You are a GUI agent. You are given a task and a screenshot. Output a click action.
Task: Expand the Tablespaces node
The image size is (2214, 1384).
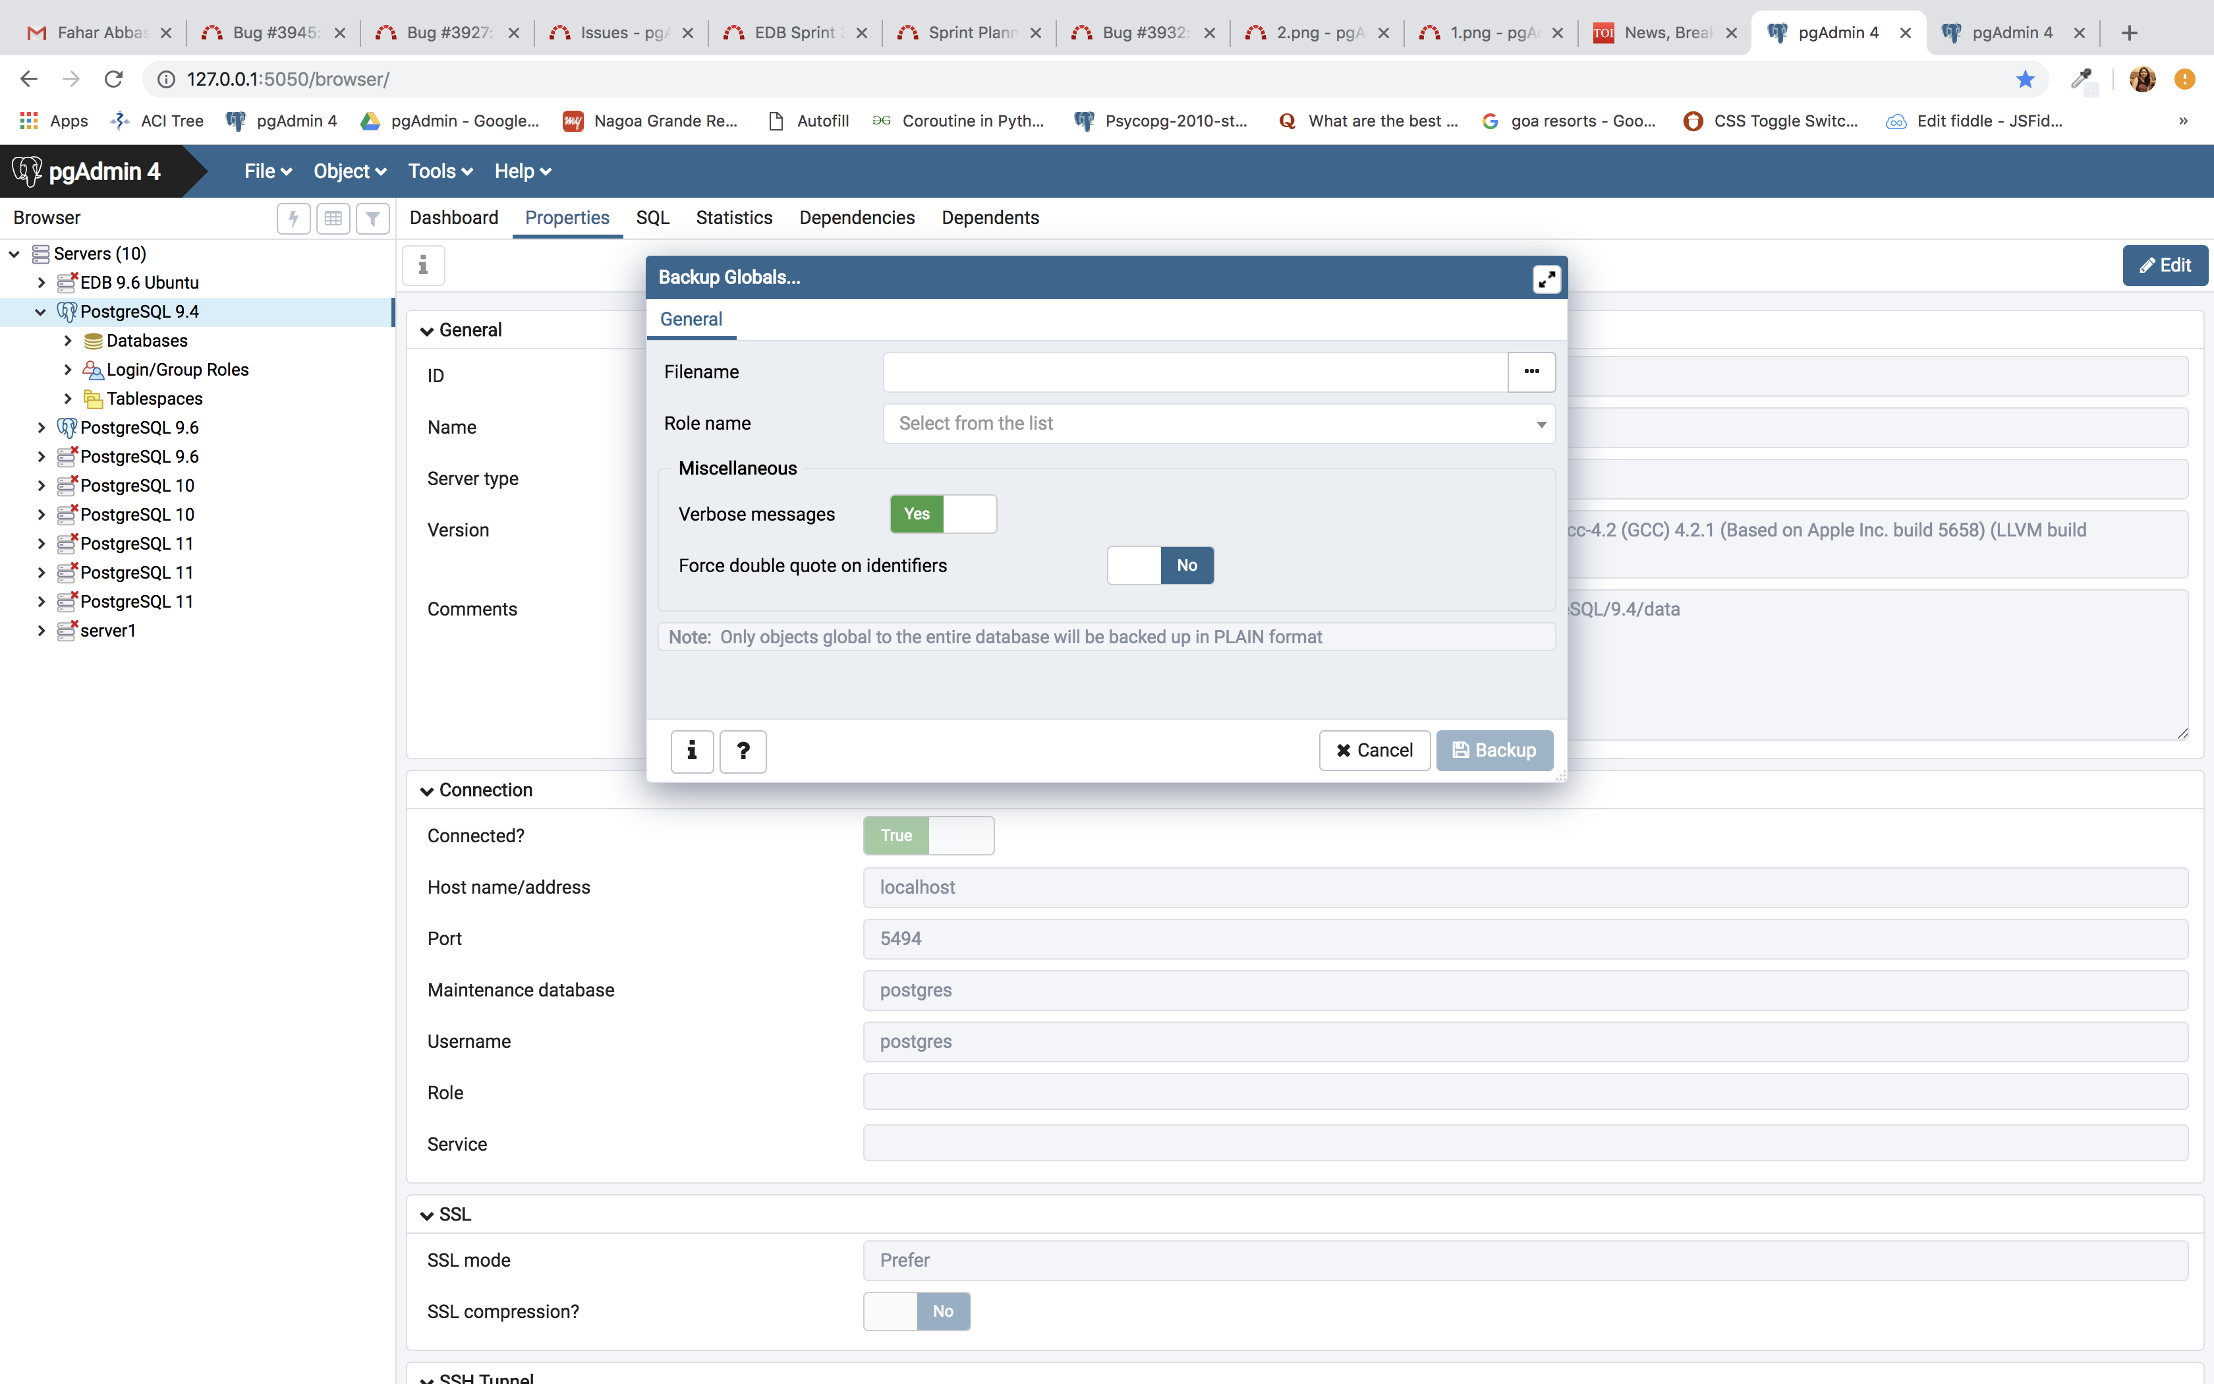[x=67, y=399]
